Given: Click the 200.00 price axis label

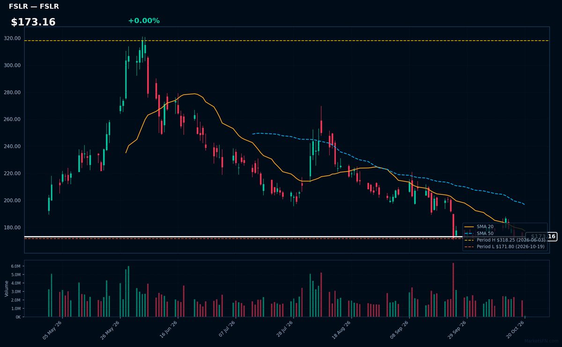Looking at the screenshot, I should tap(13, 201).
